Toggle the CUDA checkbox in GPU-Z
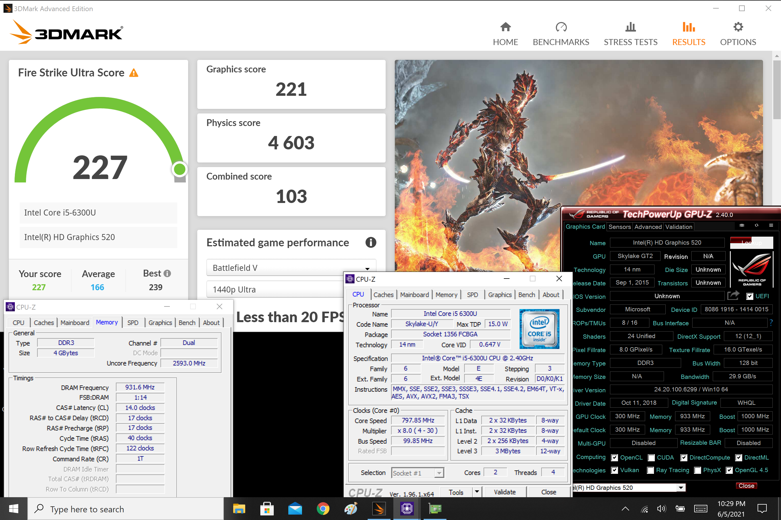This screenshot has height=520, width=781. pos(651,458)
